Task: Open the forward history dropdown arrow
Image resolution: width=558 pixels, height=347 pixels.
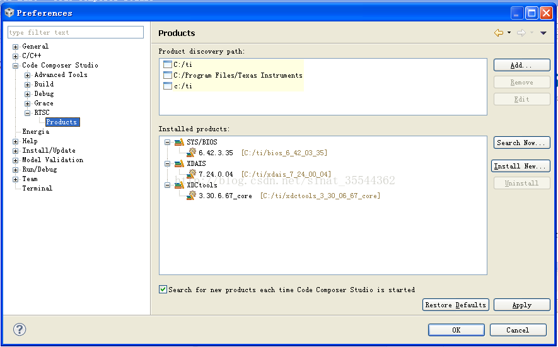Action: tap(532, 33)
